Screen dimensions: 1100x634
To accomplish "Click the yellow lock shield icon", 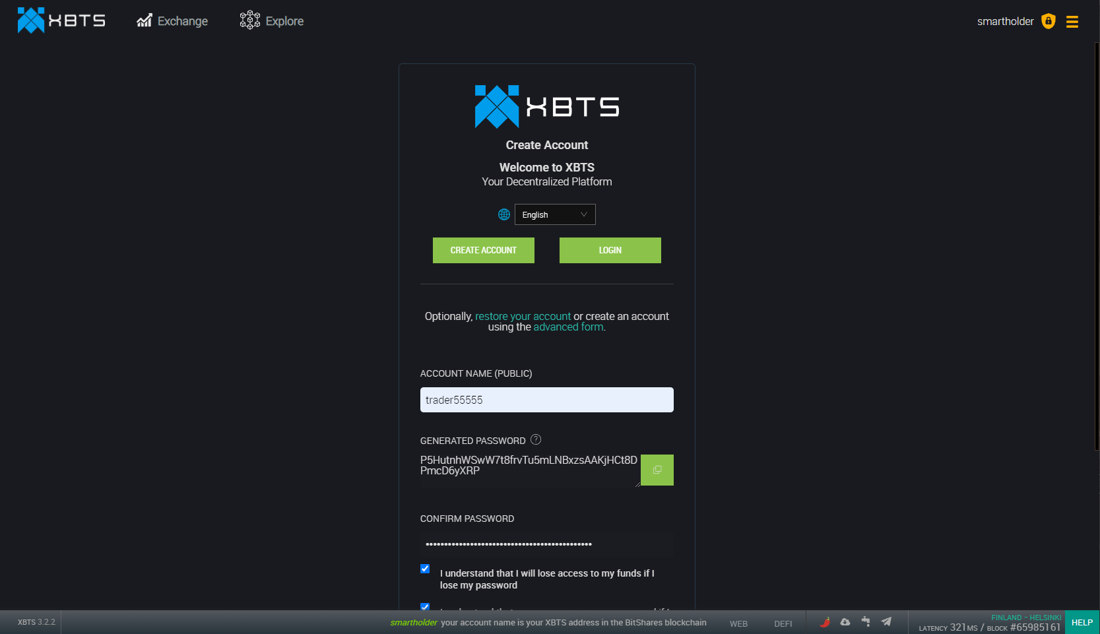I will [1049, 21].
